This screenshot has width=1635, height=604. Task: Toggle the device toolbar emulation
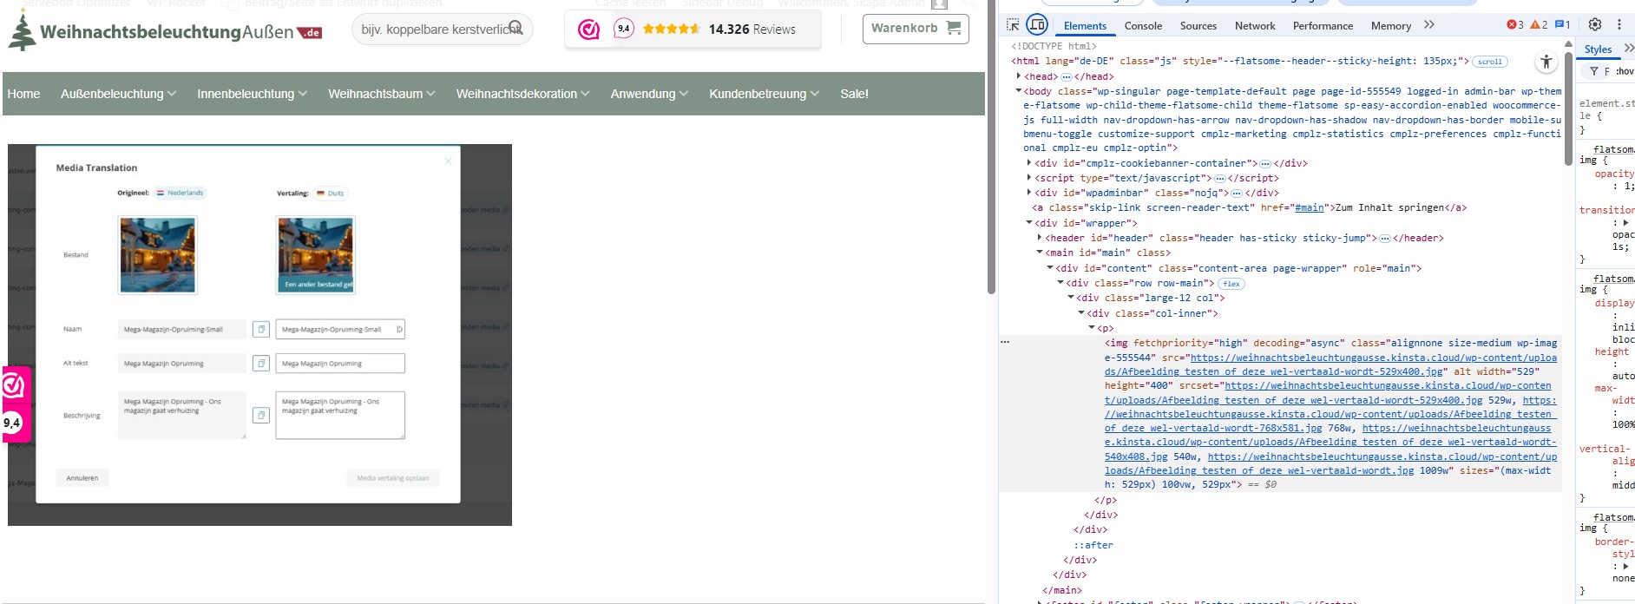click(1037, 25)
